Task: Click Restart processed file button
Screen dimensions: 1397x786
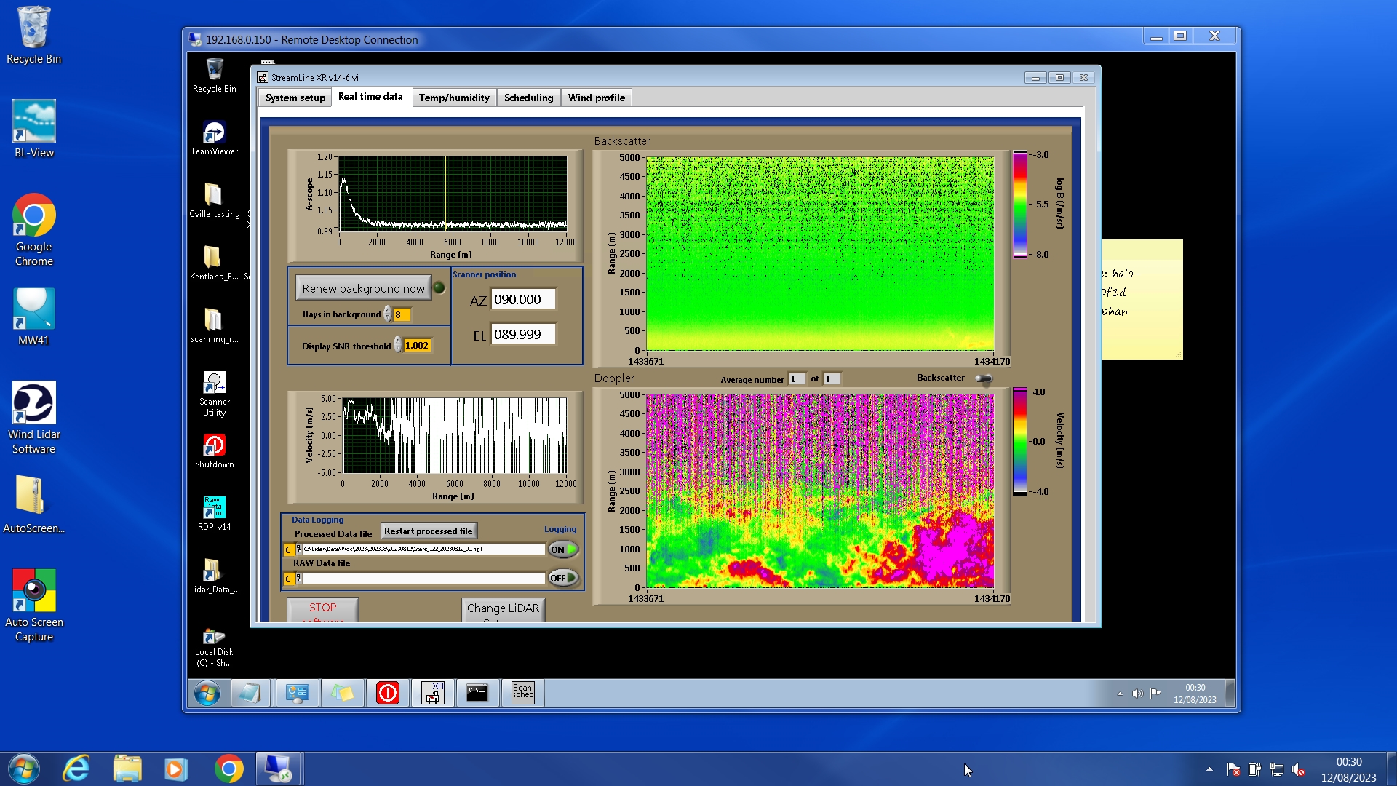Action: click(428, 531)
